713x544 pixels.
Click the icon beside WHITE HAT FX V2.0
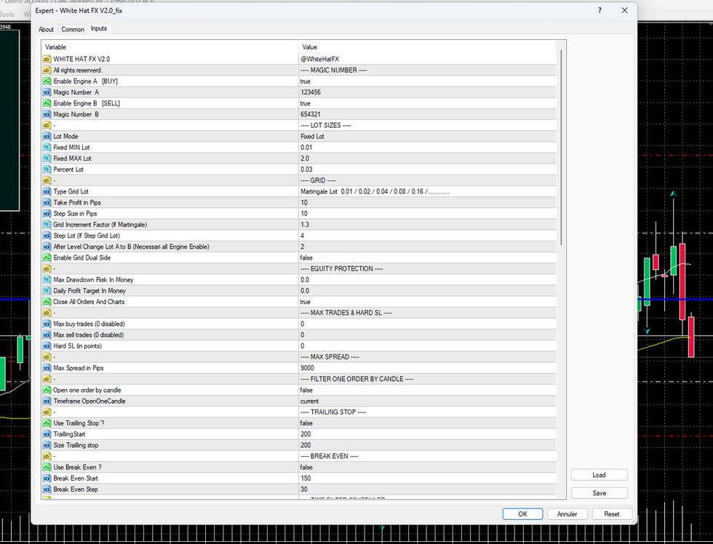[x=47, y=59]
